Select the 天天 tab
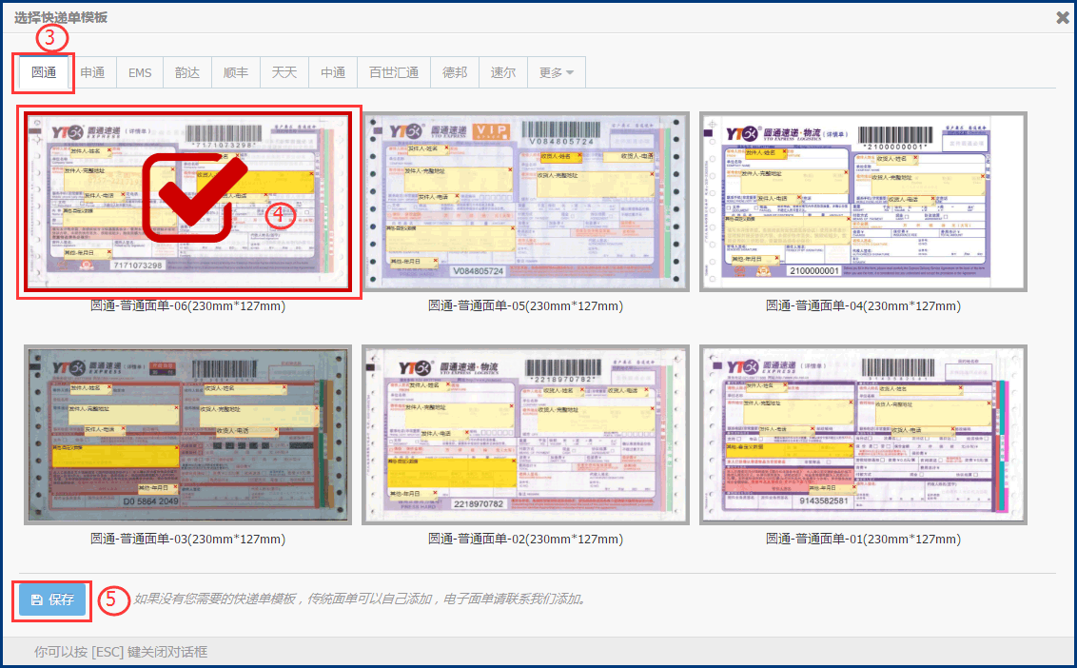The width and height of the screenshot is (1077, 668). (x=284, y=72)
